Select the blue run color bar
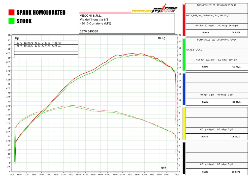This screenshot has width=252, height=180. click(184, 89)
